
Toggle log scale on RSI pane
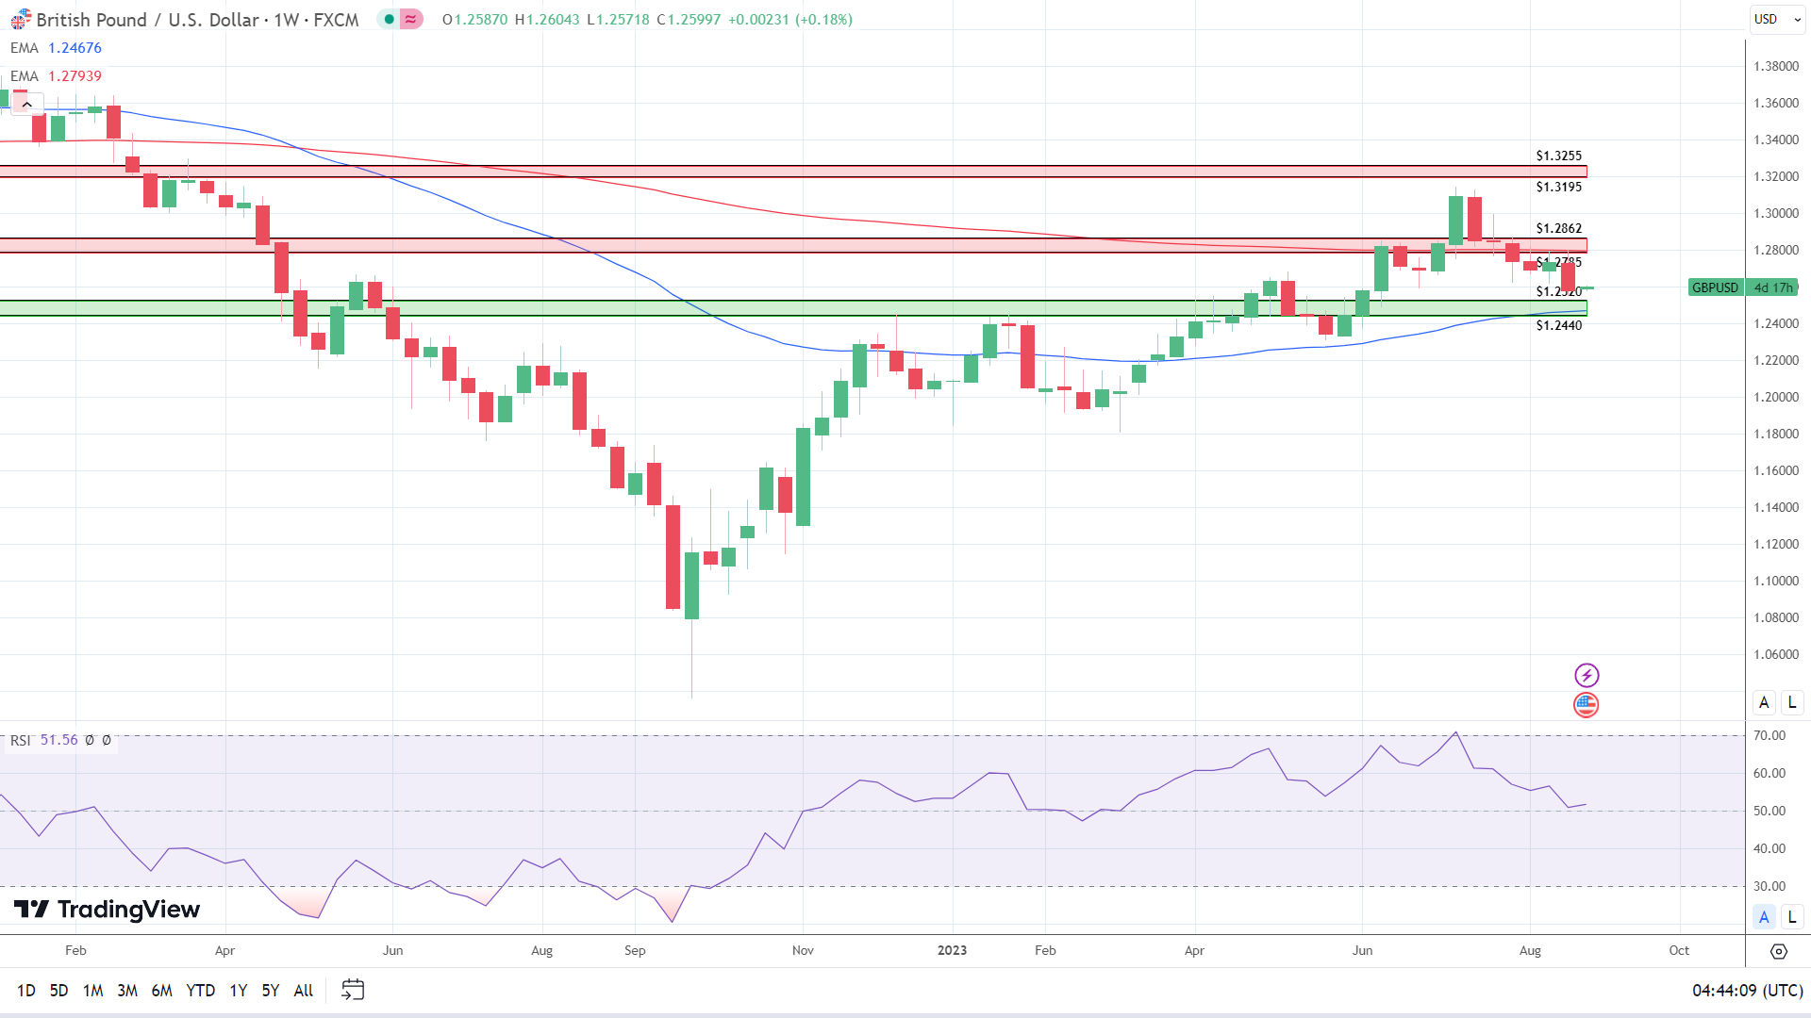point(1792,916)
